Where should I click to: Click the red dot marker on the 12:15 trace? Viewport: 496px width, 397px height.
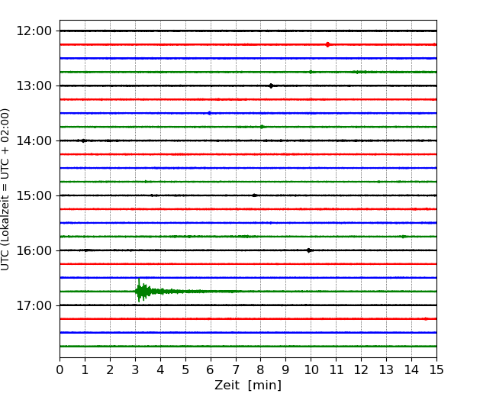(x=328, y=44)
